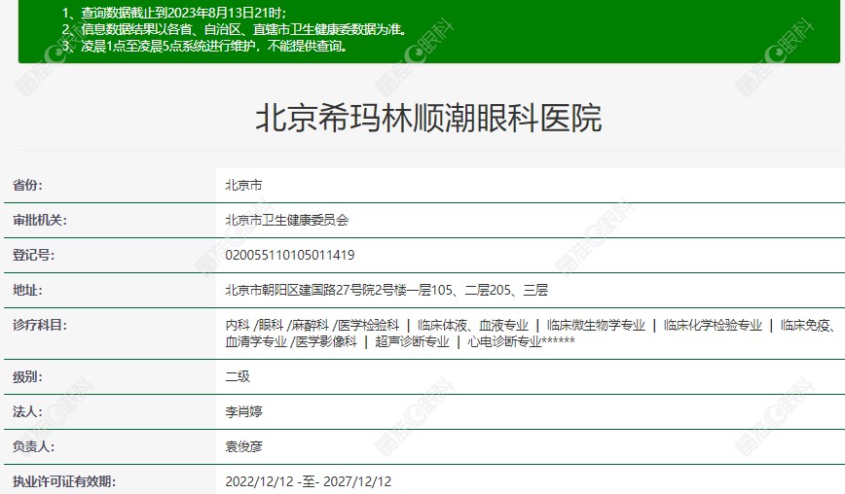Select the 法人 label
Viewport: 845px width, 494px height.
(27, 411)
